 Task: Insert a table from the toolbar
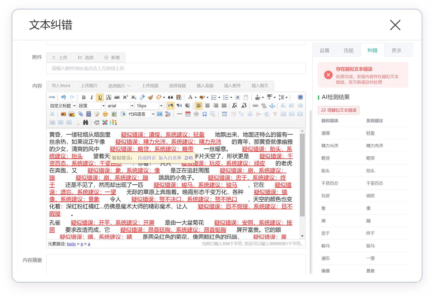224,114
